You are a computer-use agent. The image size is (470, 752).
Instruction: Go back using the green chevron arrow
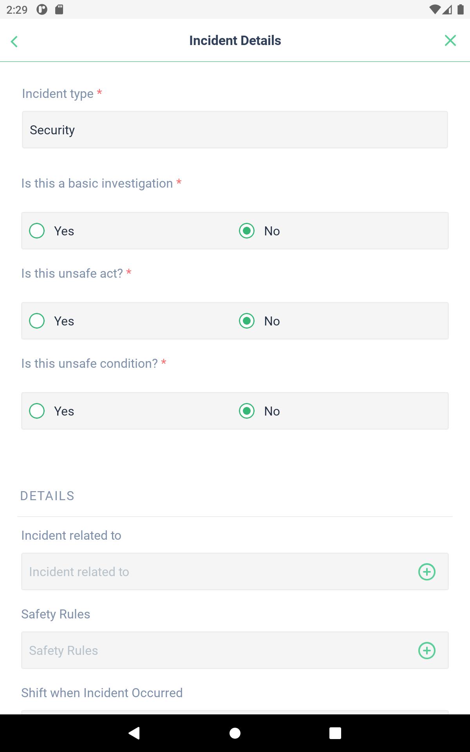[14, 41]
